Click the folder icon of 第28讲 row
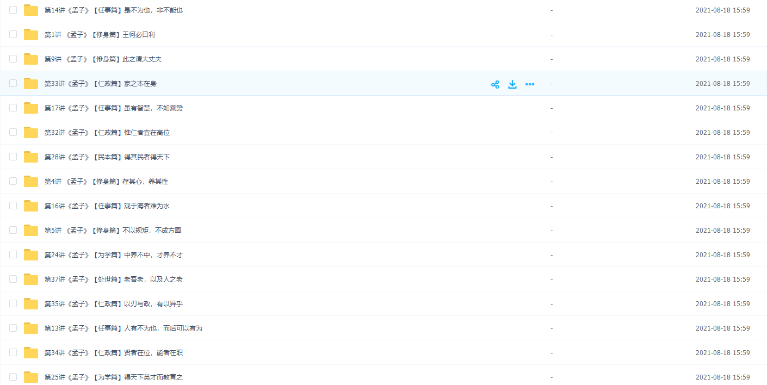 [31, 157]
